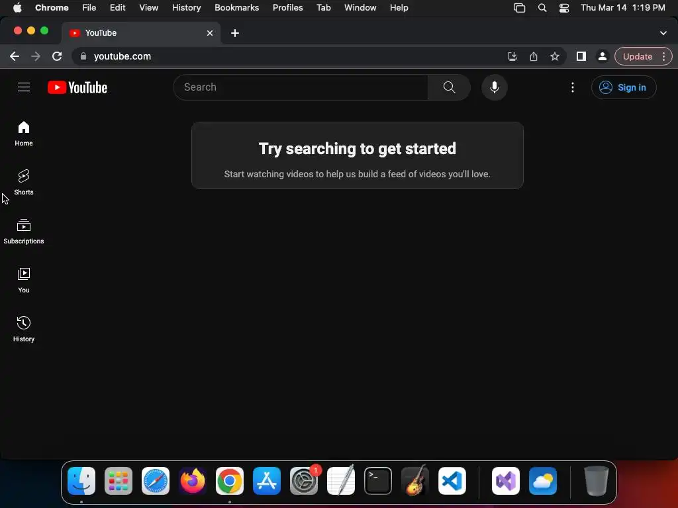Launch Firefox from the Dock
This screenshot has width=678, height=508.
coord(193,480)
